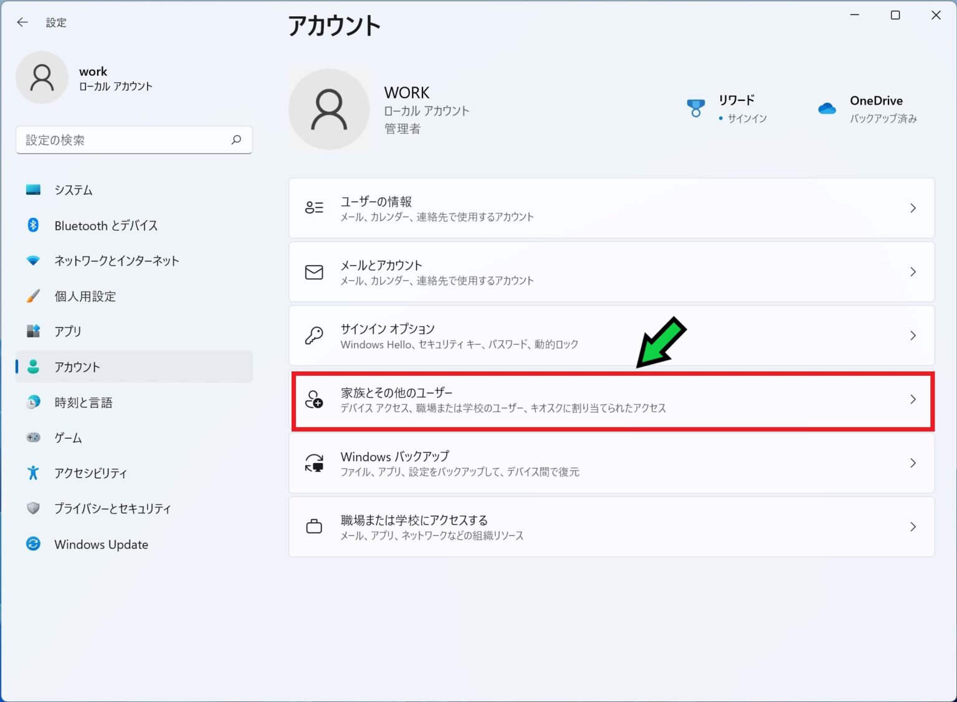Click the briefcase icon for work access
This screenshot has height=702, width=957.
pos(314,527)
